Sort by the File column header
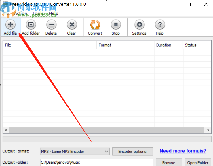This screenshot has width=213, height=166. click(x=50, y=45)
